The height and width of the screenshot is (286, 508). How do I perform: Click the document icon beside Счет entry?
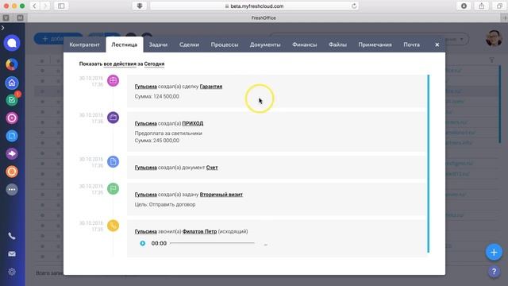point(113,161)
